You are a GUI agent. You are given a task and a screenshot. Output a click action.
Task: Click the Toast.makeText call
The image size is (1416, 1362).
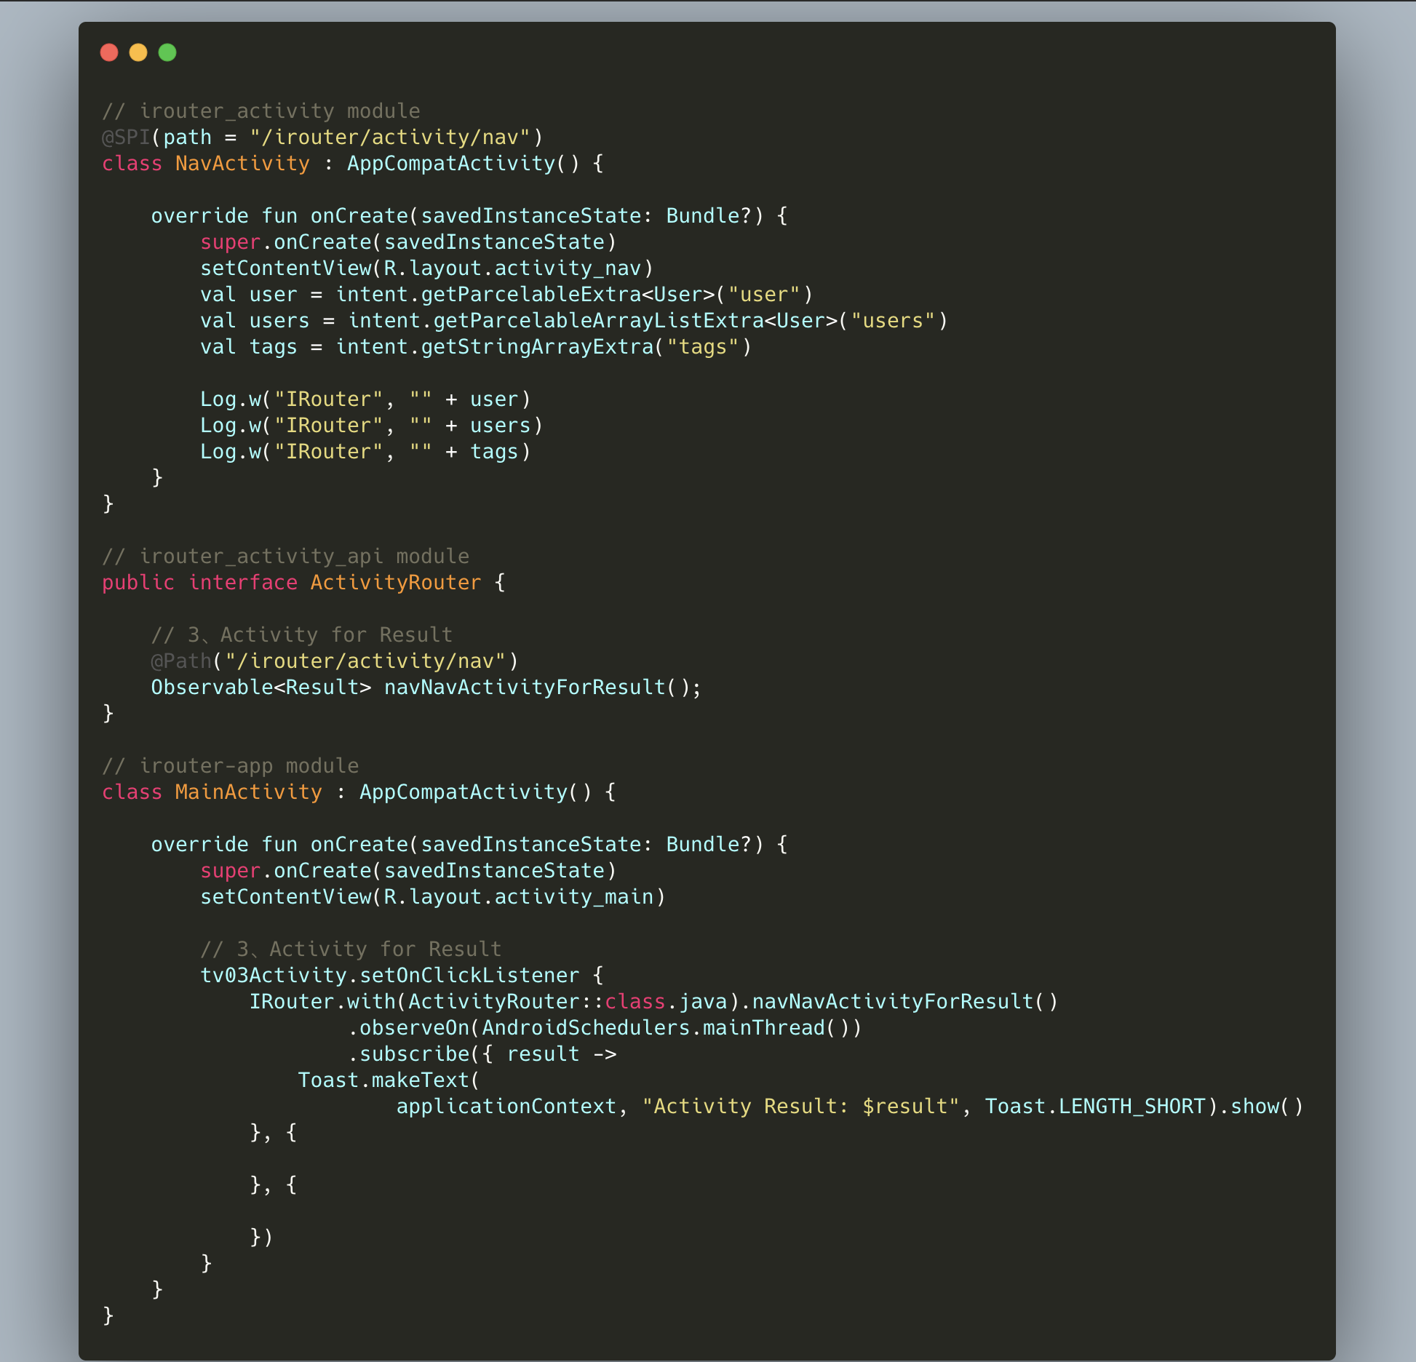(x=388, y=1080)
